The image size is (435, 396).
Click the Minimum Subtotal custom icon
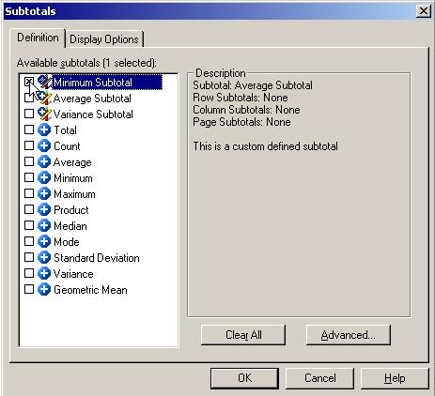pos(44,83)
